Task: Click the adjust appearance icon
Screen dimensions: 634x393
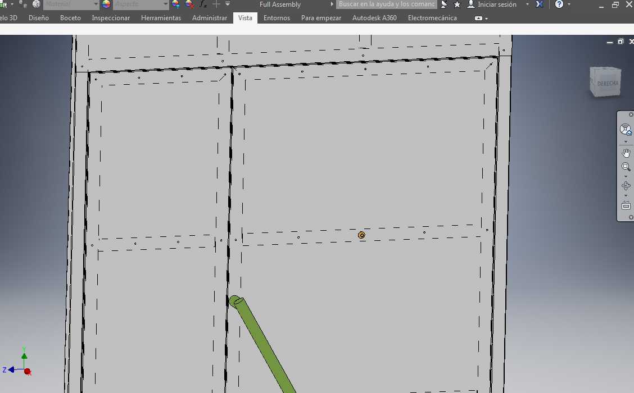Action: tap(176, 4)
